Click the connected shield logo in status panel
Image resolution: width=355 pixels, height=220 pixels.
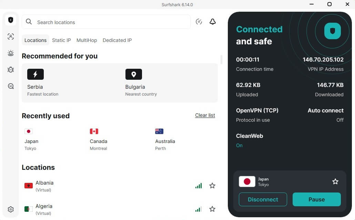pos(332,31)
